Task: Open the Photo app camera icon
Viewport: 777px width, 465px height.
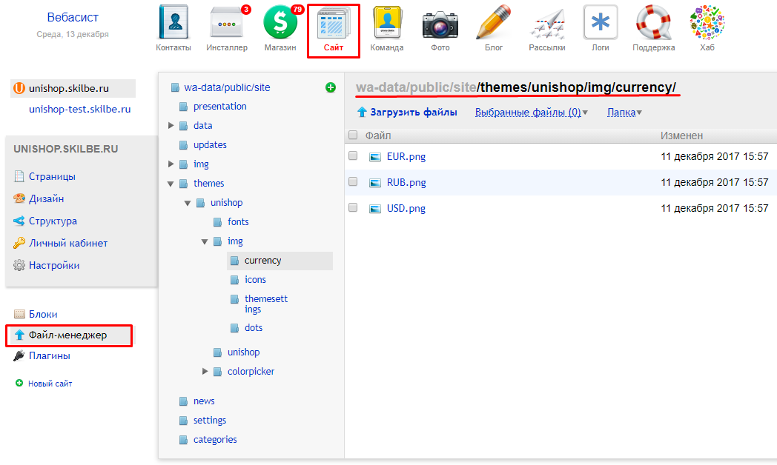Action: pyautogui.click(x=440, y=24)
